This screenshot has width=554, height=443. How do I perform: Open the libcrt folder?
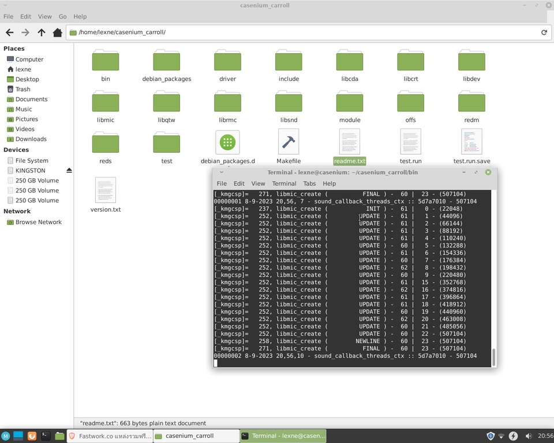tap(410, 66)
